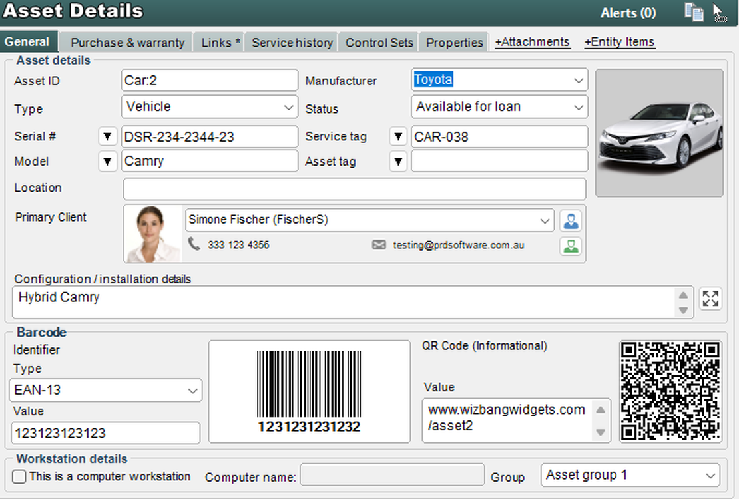Click the arrow button beside Model
Viewport: 739px width, 499px height.
pyautogui.click(x=107, y=161)
